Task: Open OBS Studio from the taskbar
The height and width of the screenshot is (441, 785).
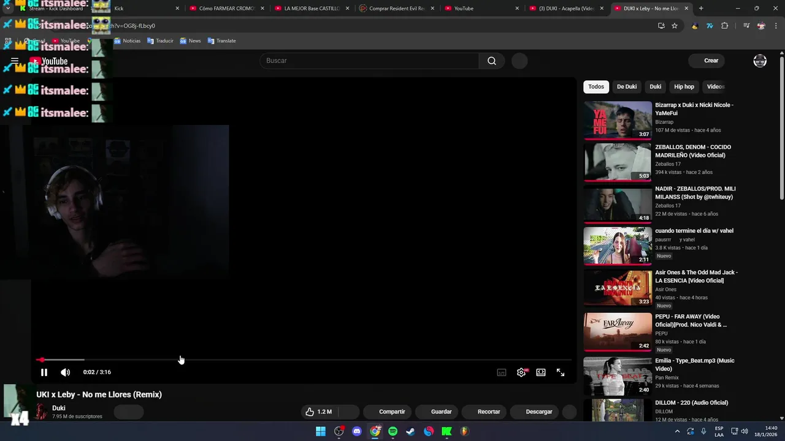Action: (339, 431)
